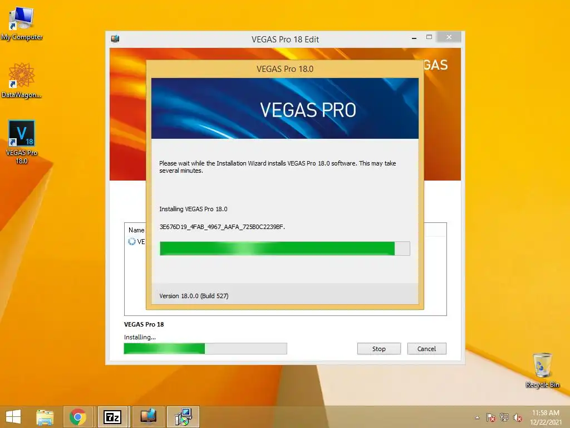Open the muted volume tray icon
570x428 pixels.
click(517, 417)
